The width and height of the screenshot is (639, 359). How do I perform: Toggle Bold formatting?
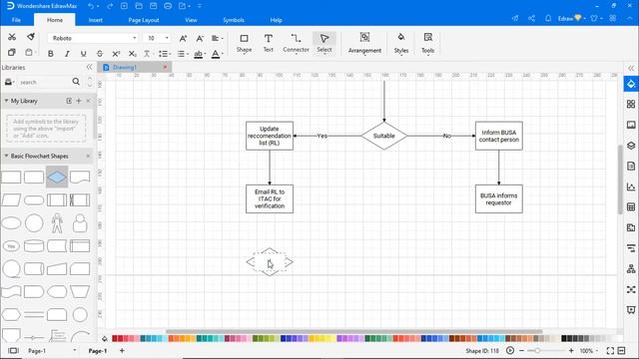tap(51, 54)
